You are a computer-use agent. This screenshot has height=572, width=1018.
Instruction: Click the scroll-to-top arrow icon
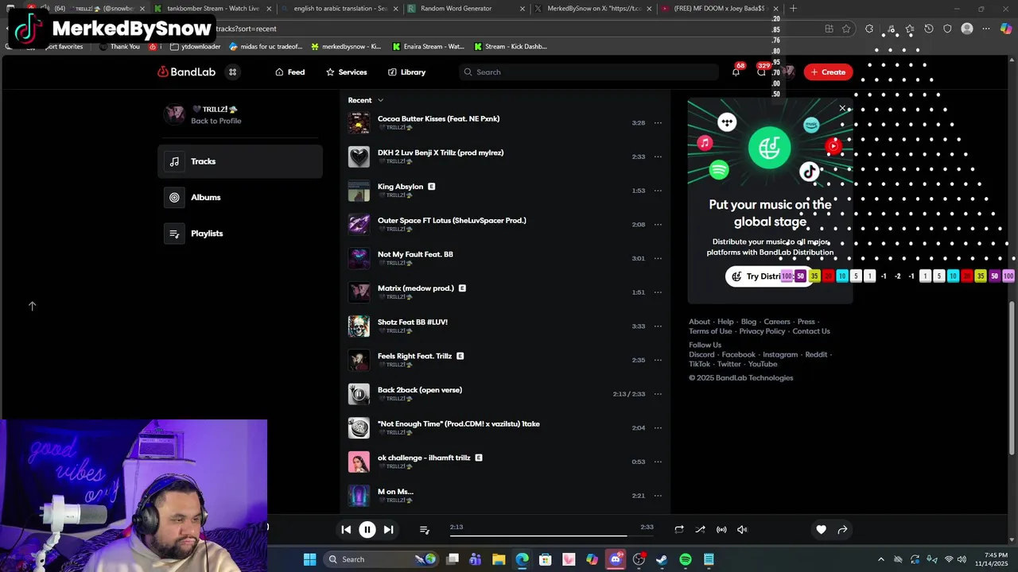[33, 306]
